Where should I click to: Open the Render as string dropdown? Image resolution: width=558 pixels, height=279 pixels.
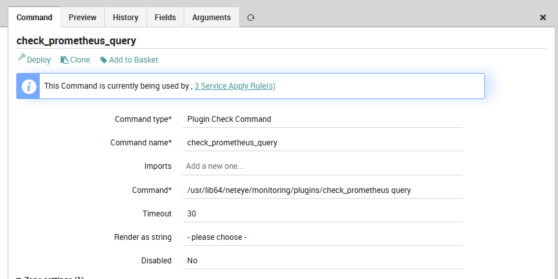322,237
